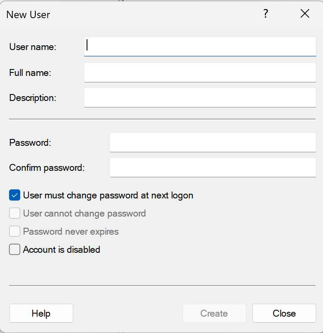Click the Create button
Viewport: 323px width, 333px height.
(214, 314)
